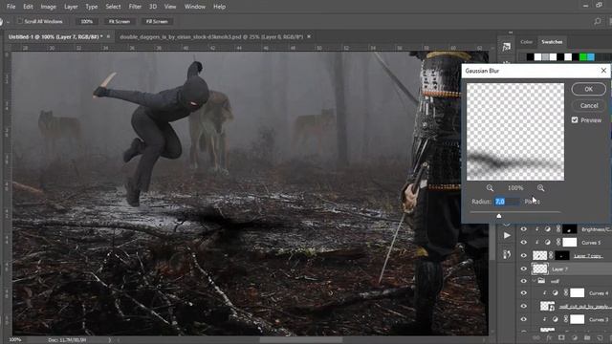Pick the gray swatch
This screenshot has width=612, height=344.
pos(545,57)
